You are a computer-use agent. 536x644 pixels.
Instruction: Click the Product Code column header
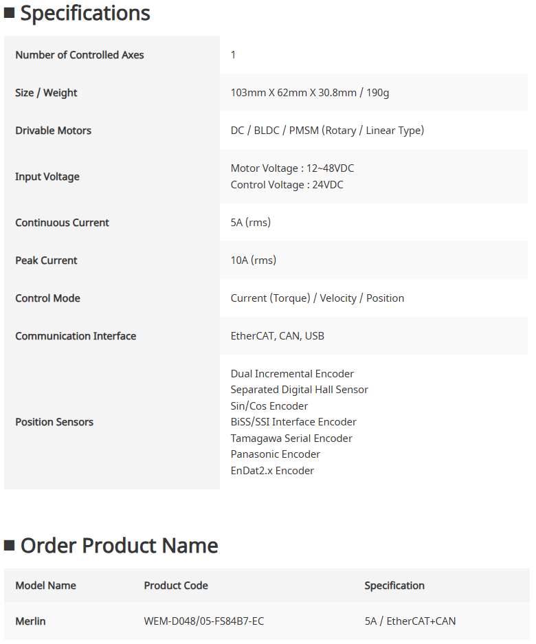tap(176, 586)
